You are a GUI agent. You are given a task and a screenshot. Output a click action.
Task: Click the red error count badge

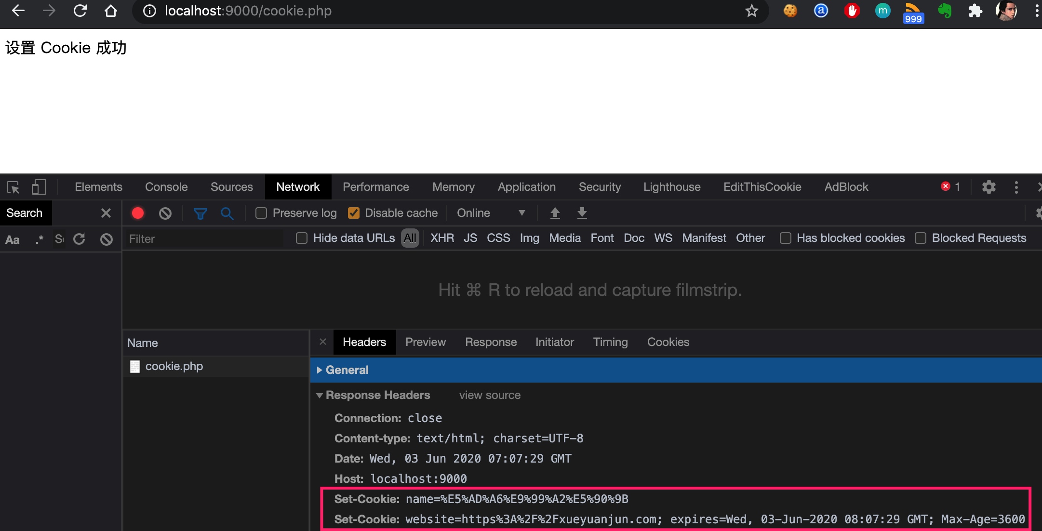950,186
